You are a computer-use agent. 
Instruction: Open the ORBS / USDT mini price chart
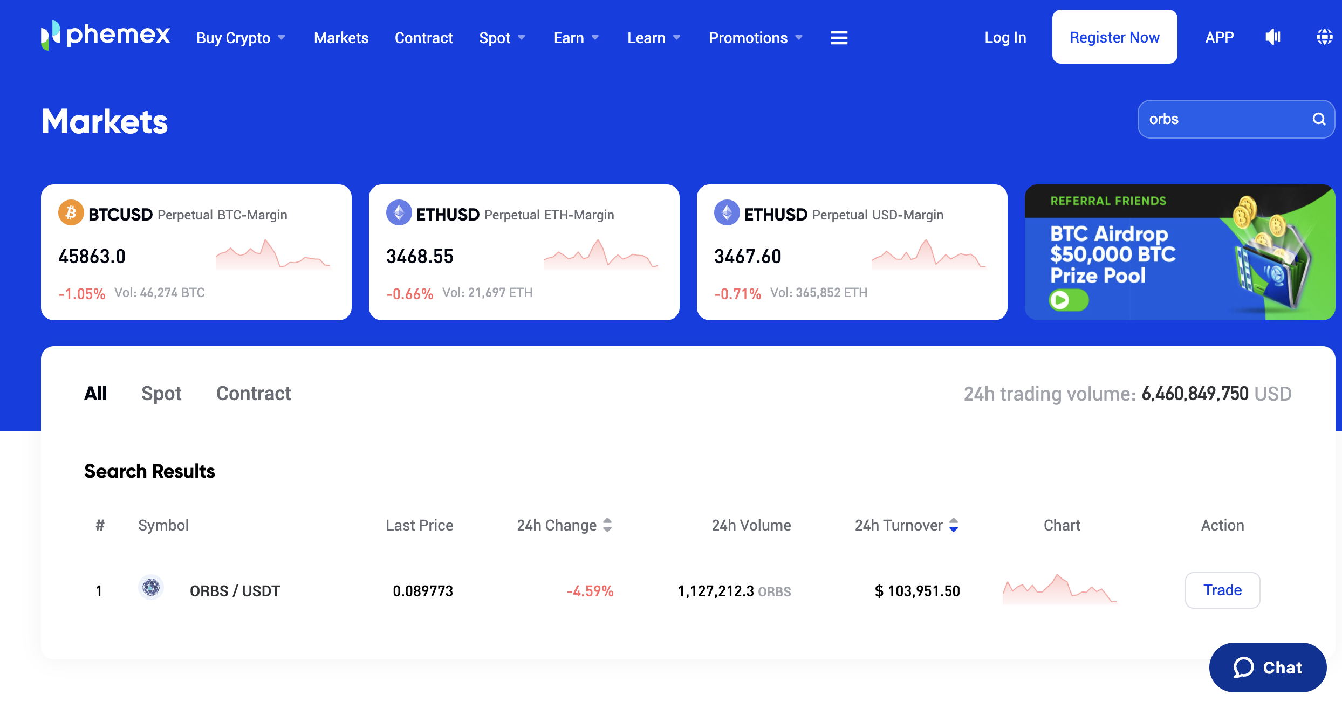1059,590
